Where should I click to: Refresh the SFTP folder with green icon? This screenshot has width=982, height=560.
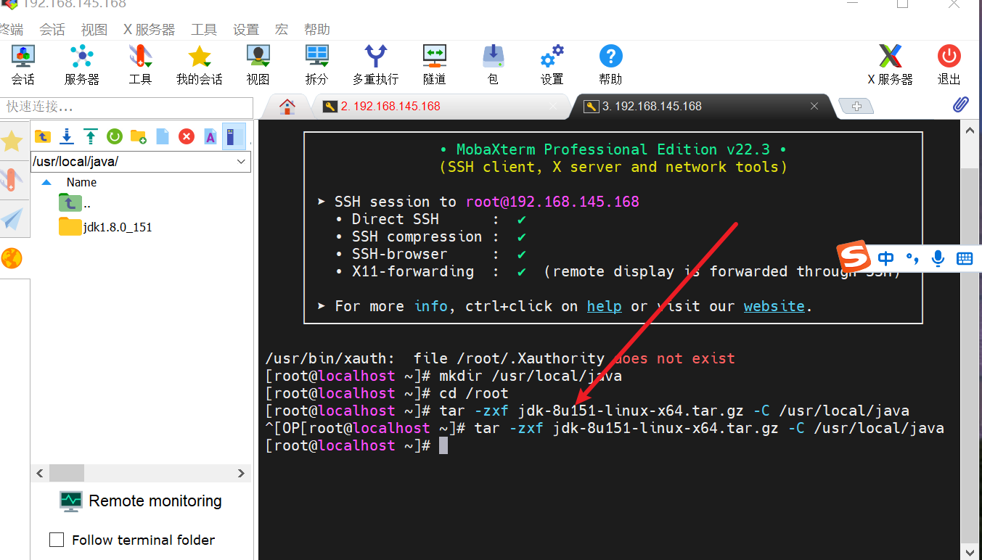click(x=114, y=136)
